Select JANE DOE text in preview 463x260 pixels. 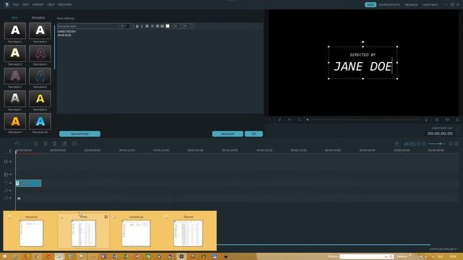click(x=363, y=67)
